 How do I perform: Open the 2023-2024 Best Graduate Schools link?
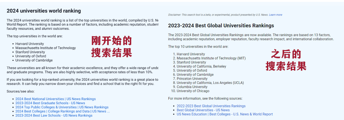click(50, 103)
